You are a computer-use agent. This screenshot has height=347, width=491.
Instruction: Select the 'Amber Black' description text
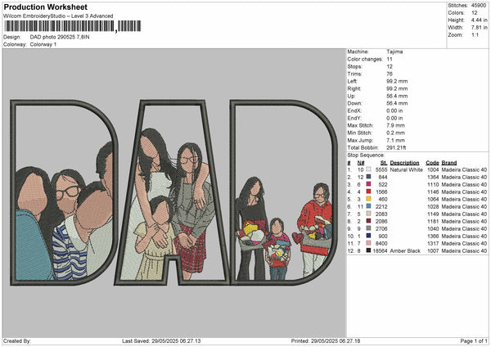pyautogui.click(x=405, y=251)
